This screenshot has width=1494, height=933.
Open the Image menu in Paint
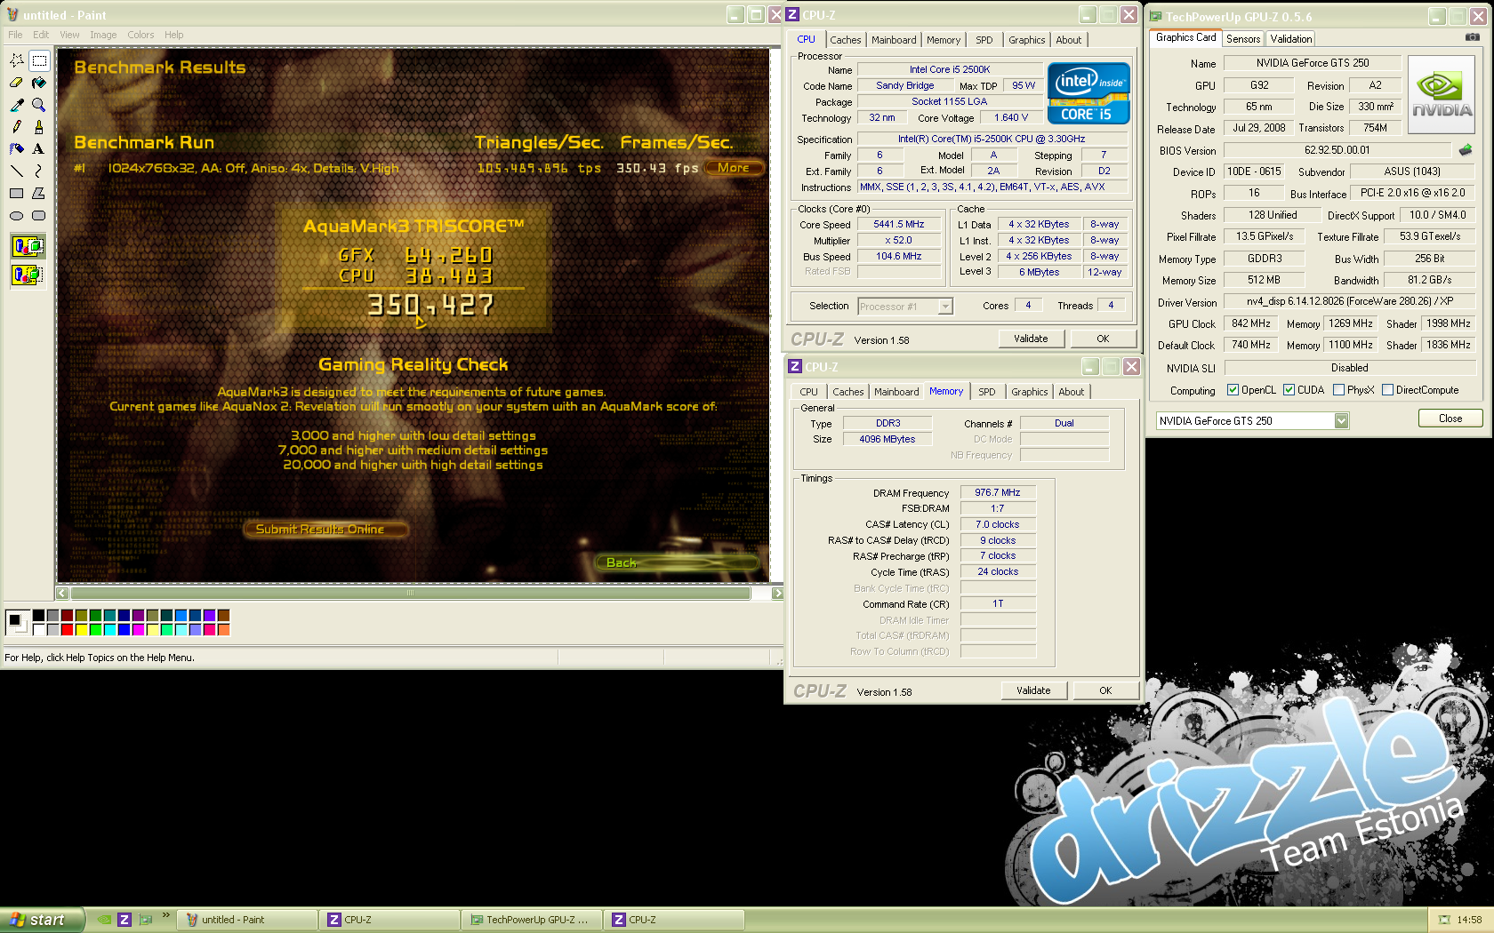click(x=103, y=35)
